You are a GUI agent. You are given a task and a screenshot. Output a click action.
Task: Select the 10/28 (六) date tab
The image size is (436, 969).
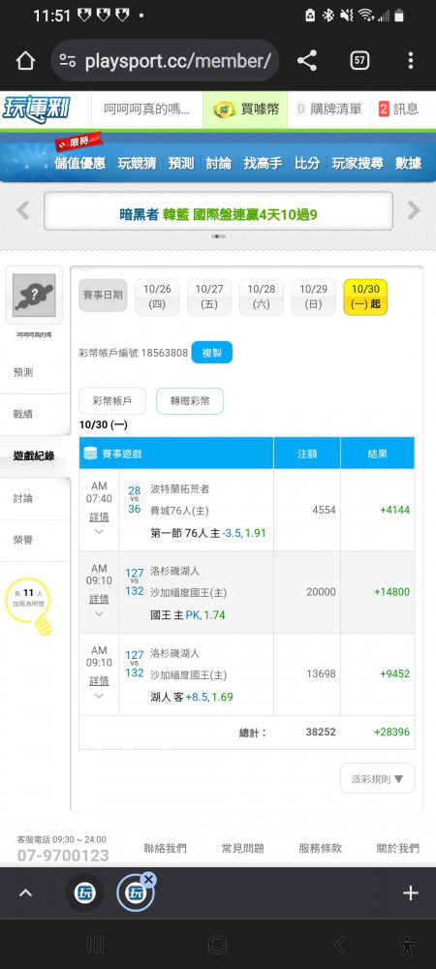point(262,297)
